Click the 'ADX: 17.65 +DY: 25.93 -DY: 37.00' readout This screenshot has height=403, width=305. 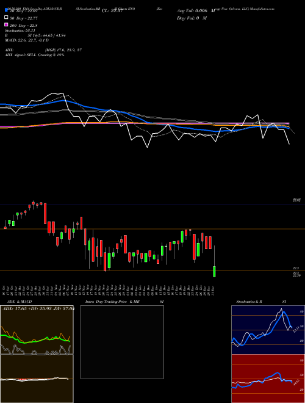coord(38,308)
